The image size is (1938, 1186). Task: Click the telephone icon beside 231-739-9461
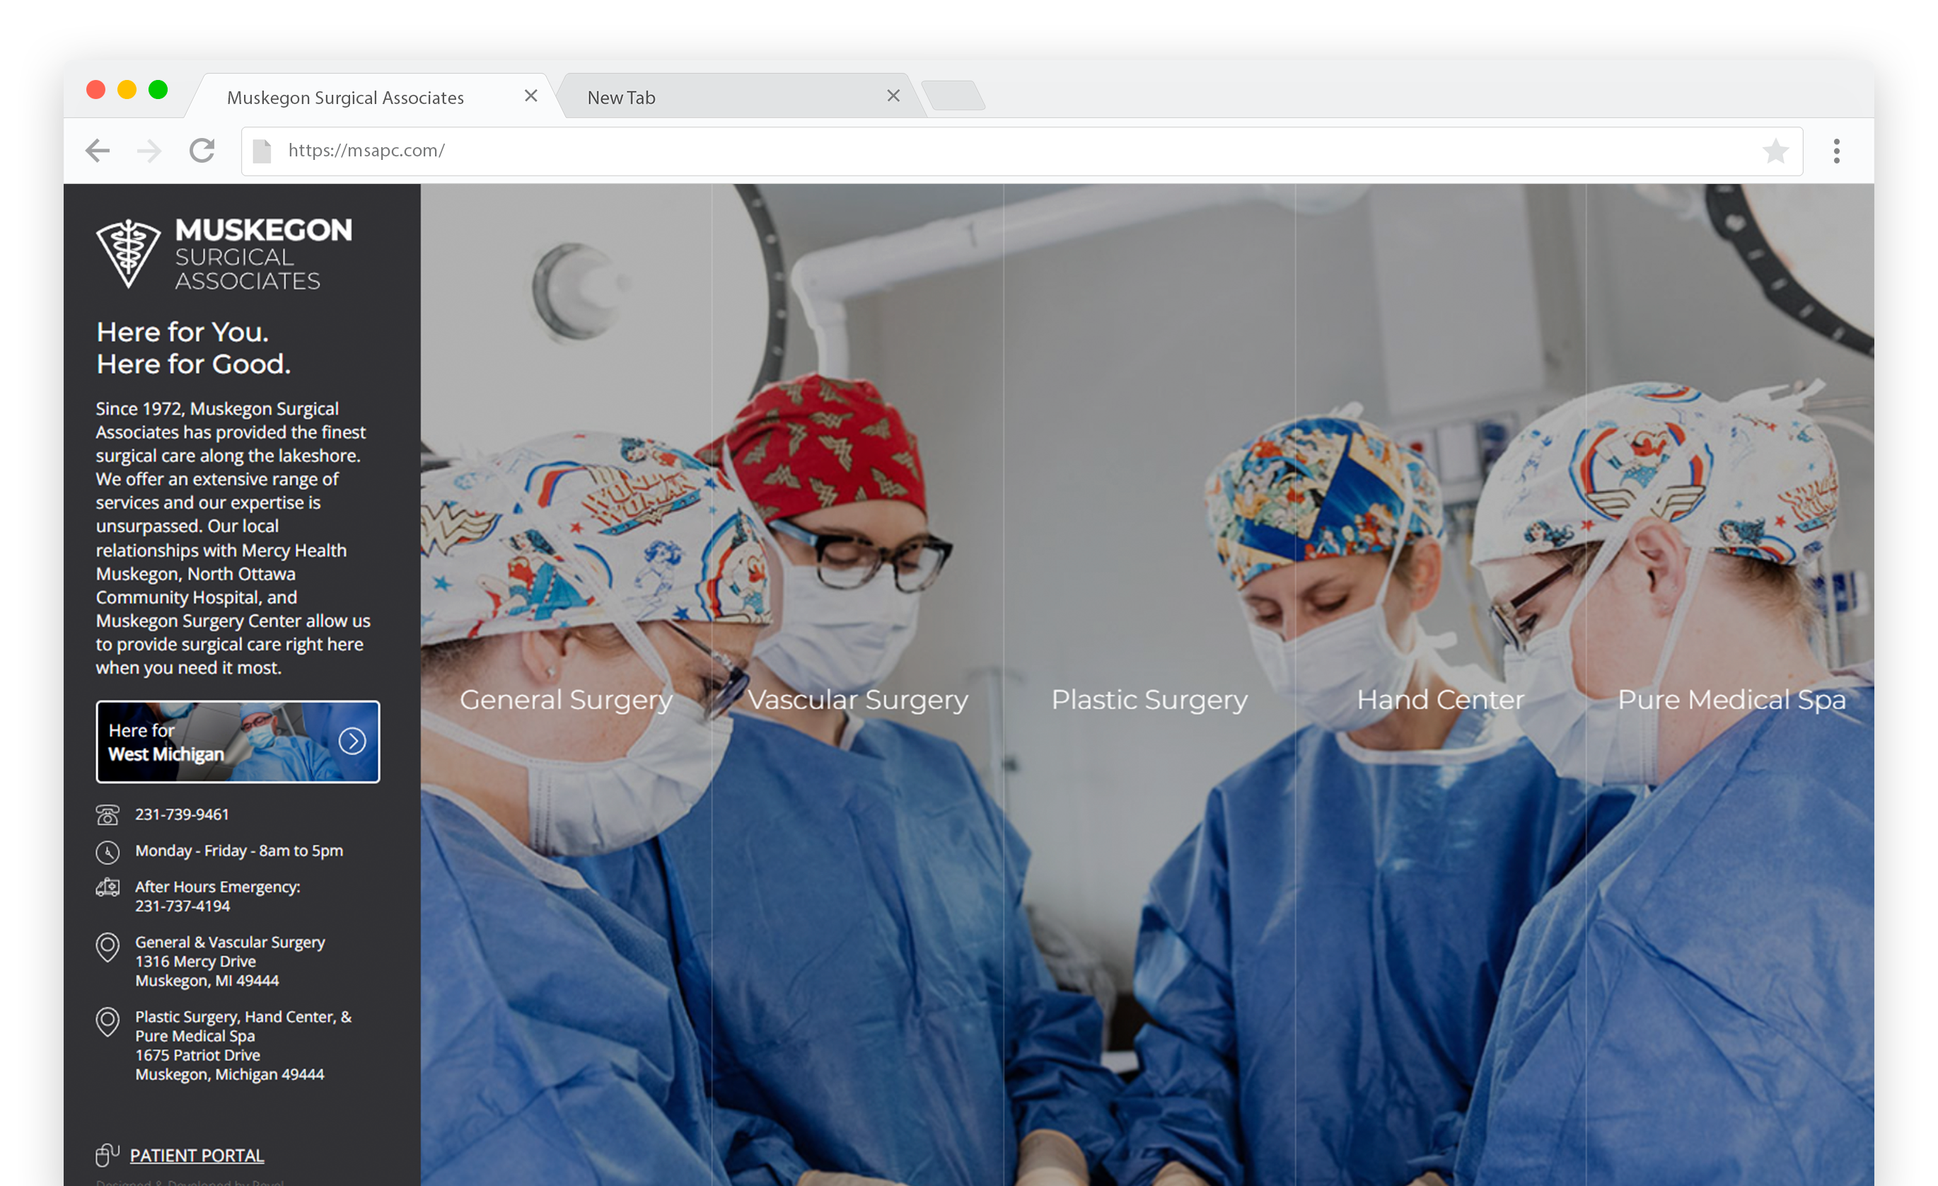coord(108,814)
